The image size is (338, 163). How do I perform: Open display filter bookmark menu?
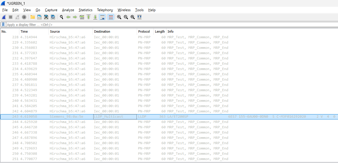click(x=3, y=25)
